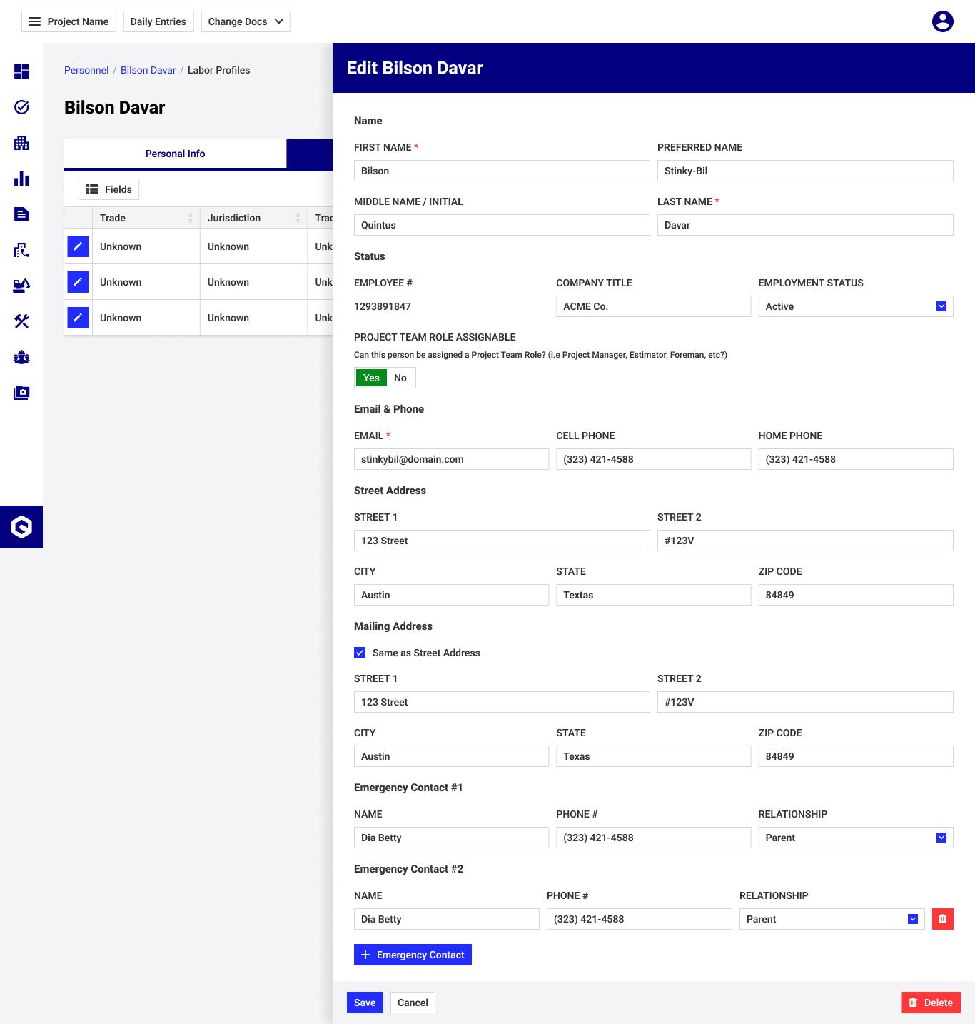This screenshot has height=1024, width=975.
Task: Expand the Employment Status dropdown
Action: point(941,306)
